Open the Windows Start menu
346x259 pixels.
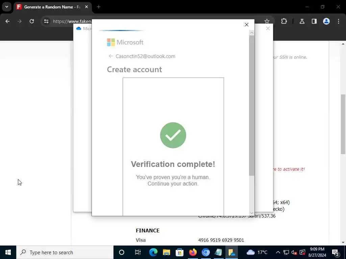click(x=8, y=252)
